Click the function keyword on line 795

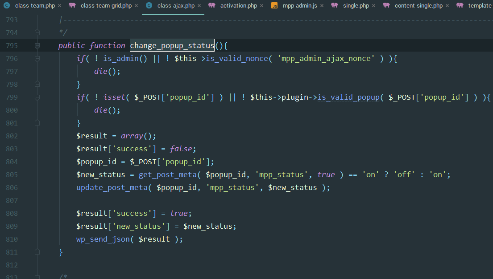point(107,45)
